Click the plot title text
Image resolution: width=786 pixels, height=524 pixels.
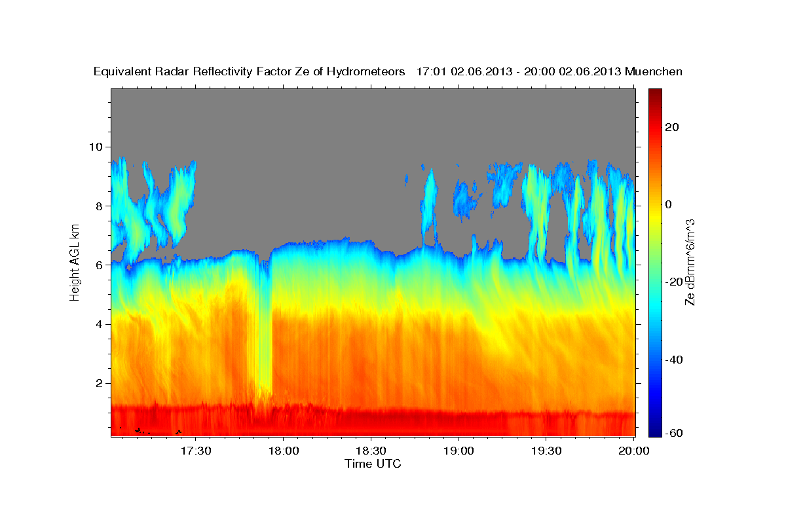pyautogui.click(x=388, y=72)
